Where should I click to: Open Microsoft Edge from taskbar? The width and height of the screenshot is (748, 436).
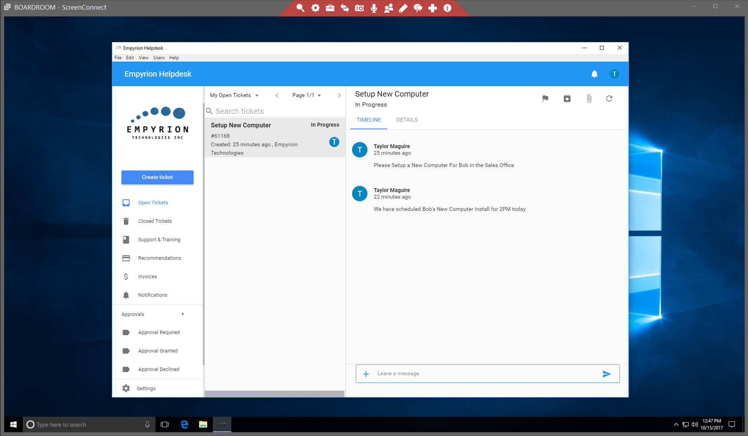click(x=184, y=424)
